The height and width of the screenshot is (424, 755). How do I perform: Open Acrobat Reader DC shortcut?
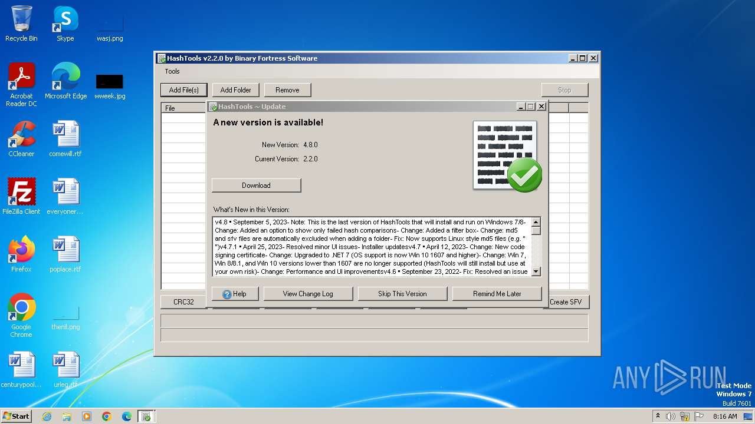pyautogui.click(x=21, y=85)
